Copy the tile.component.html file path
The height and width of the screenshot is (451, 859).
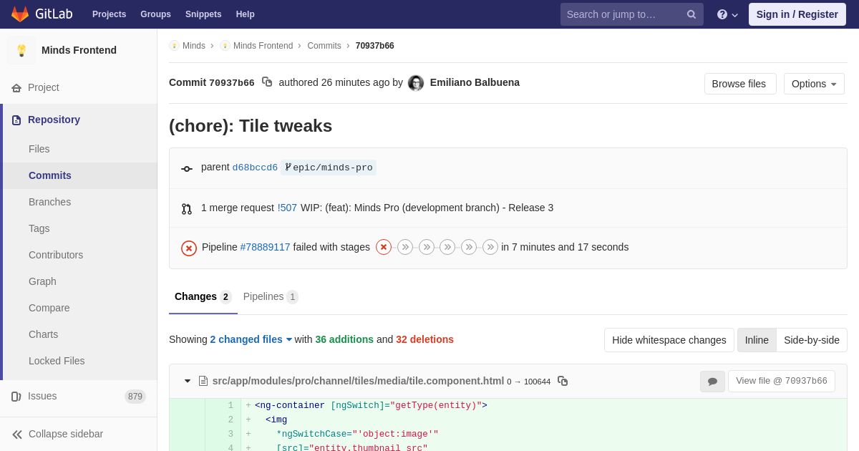click(563, 381)
